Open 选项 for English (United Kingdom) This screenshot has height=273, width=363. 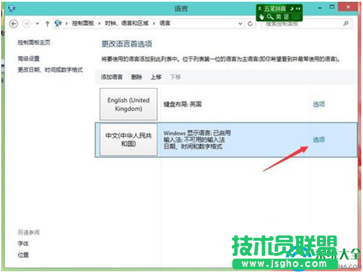coord(319,104)
